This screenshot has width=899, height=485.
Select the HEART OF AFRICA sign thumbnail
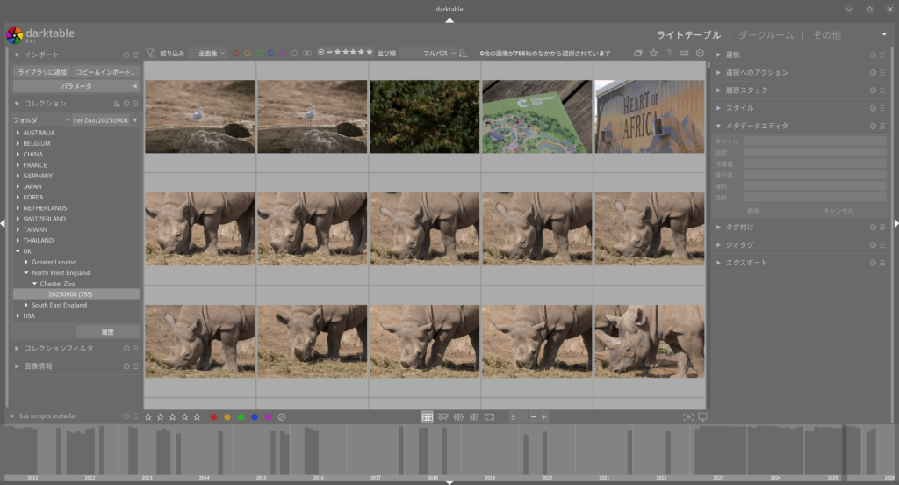click(649, 117)
